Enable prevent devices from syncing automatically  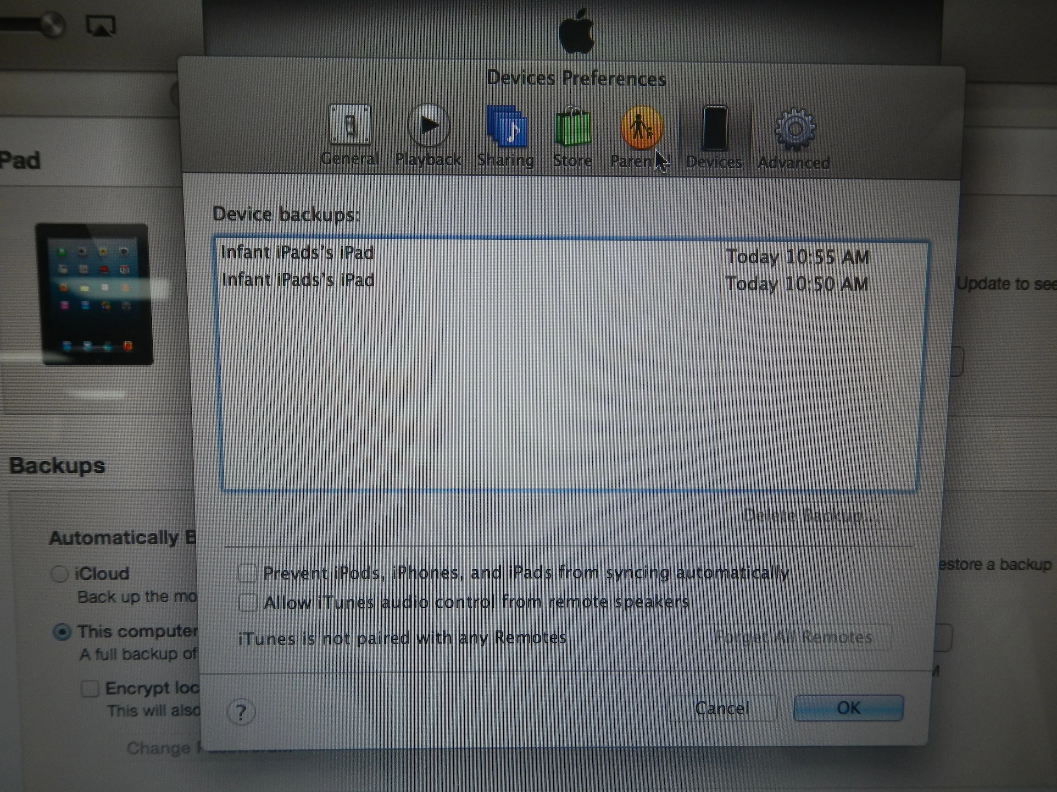click(248, 573)
